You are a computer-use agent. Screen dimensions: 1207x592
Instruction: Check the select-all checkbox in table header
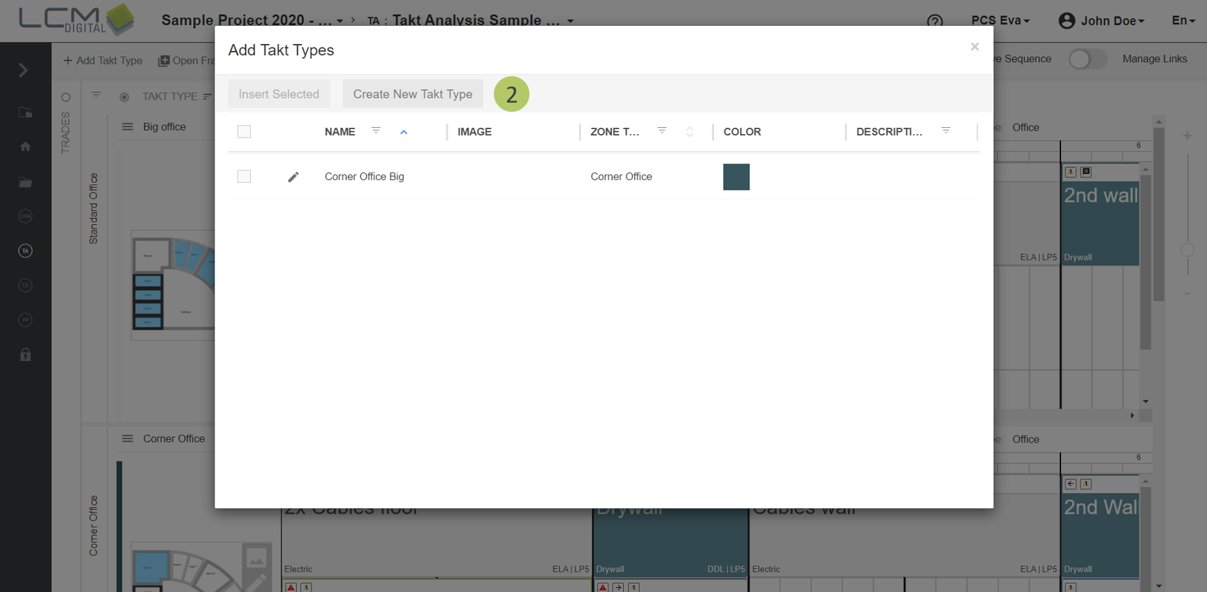click(244, 132)
